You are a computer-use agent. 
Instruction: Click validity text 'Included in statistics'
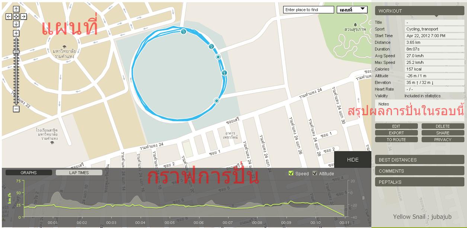pos(422,96)
